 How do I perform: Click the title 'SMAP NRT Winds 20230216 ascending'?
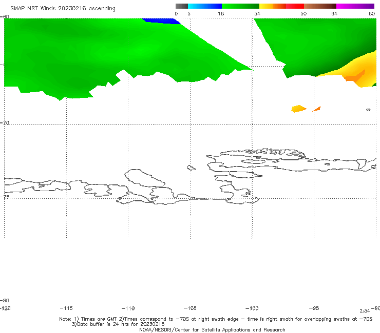(x=63, y=9)
